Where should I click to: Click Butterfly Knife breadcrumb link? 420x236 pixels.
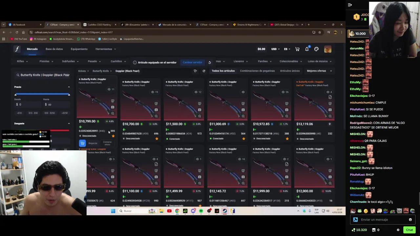(100, 71)
